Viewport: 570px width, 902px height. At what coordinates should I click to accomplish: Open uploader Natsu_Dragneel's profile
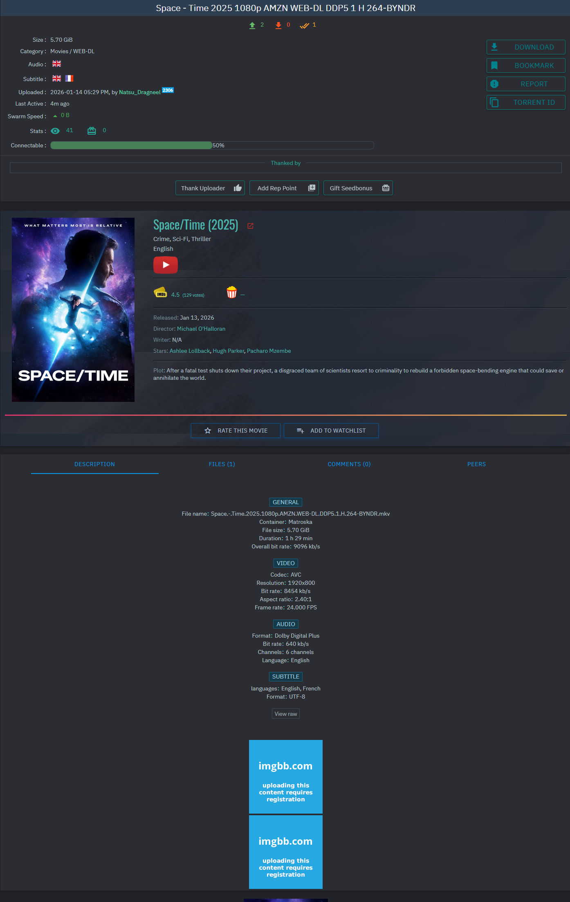coord(139,92)
